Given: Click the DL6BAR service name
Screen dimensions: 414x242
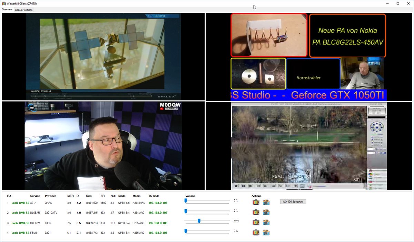Looking at the screenshot, I should tap(36, 213).
